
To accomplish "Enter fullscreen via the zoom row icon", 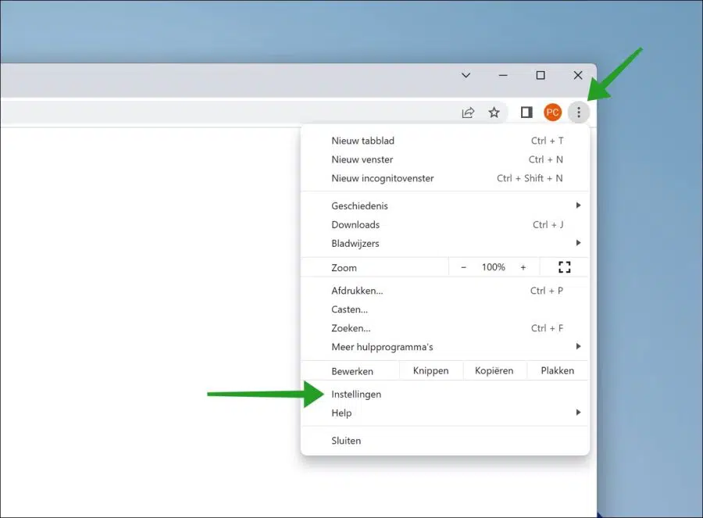I will [x=565, y=267].
